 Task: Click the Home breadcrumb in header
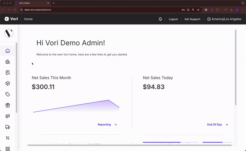28,19
